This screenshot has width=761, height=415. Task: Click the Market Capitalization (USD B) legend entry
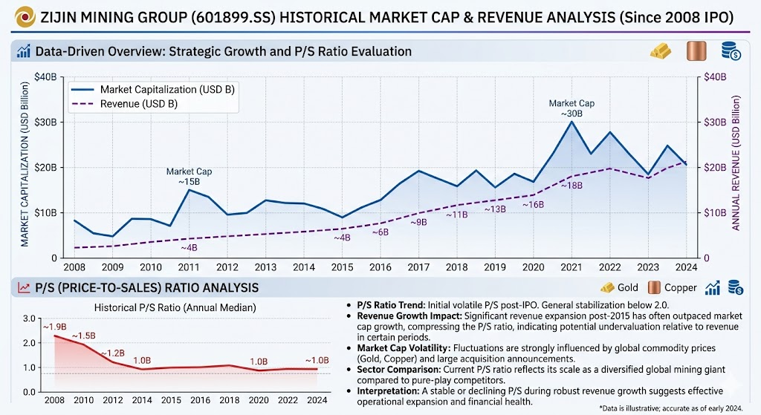point(153,89)
